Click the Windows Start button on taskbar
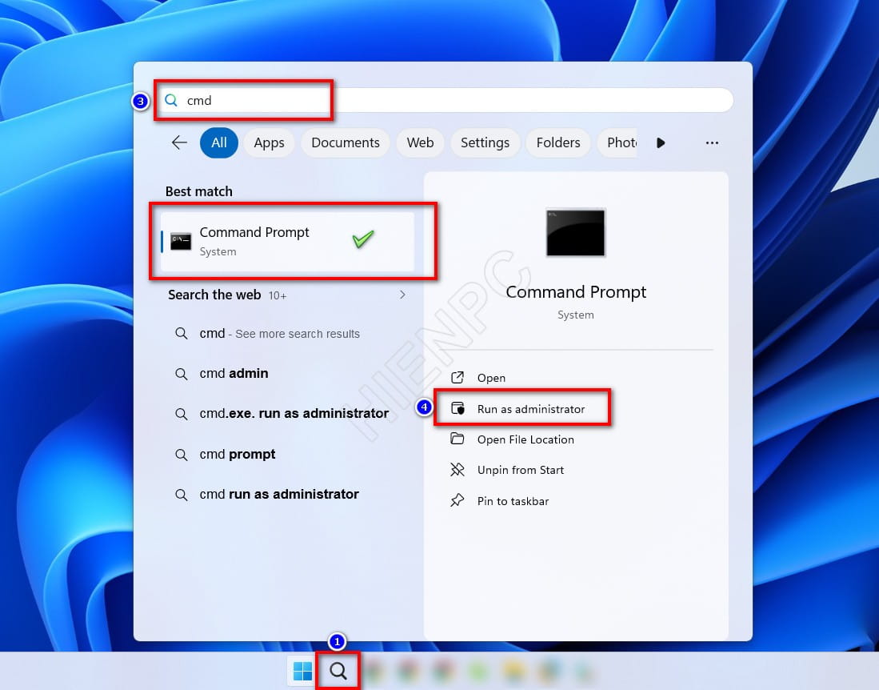This screenshot has width=879, height=690. pos(302,671)
